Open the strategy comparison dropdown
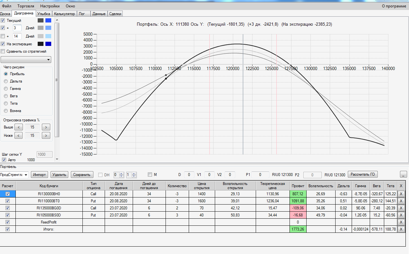Viewport: 409px width, 254px height. click(x=26, y=59)
